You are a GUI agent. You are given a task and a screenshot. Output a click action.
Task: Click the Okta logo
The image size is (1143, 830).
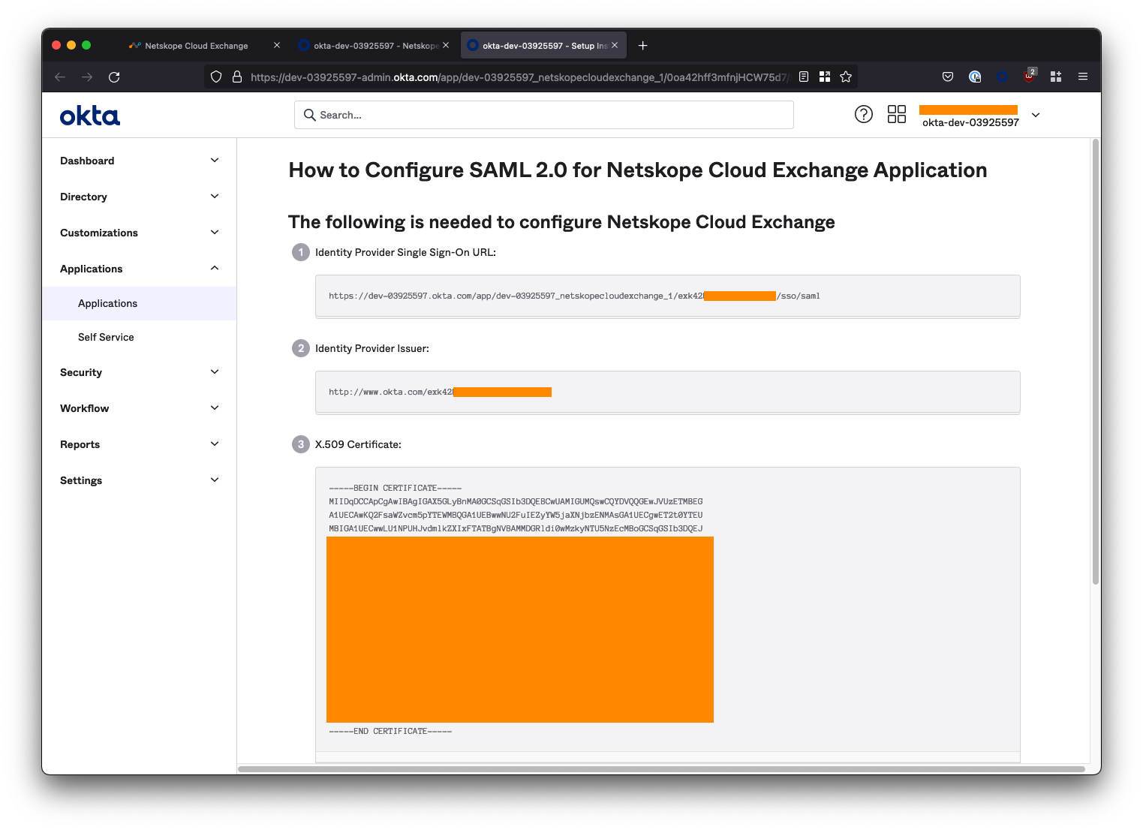click(90, 116)
